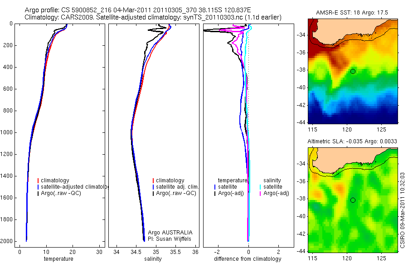
Task: Click the magenta 'Argo(-adj)' salinity legend entry
Action: tap(274, 193)
